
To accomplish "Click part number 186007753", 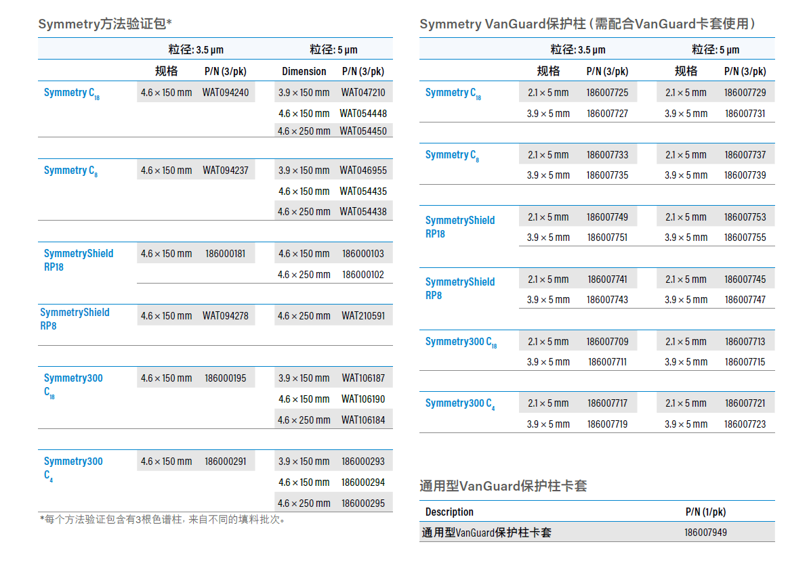I will pyautogui.click(x=745, y=217).
